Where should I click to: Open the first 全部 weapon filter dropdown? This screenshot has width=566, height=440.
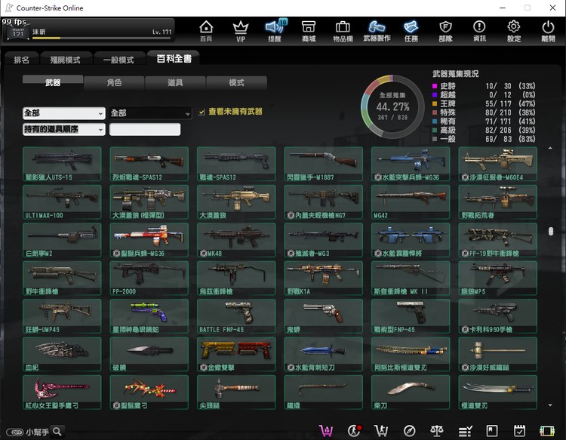pos(64,113)
